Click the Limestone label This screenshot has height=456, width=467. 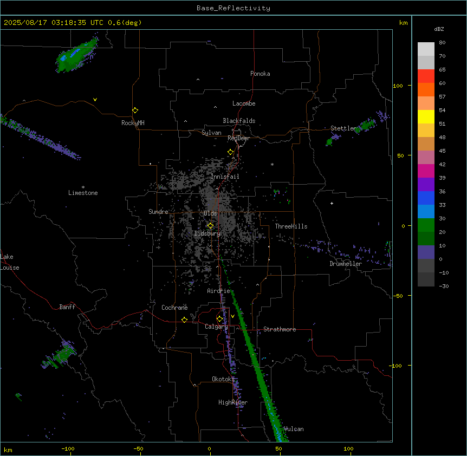tap(83, 193)
